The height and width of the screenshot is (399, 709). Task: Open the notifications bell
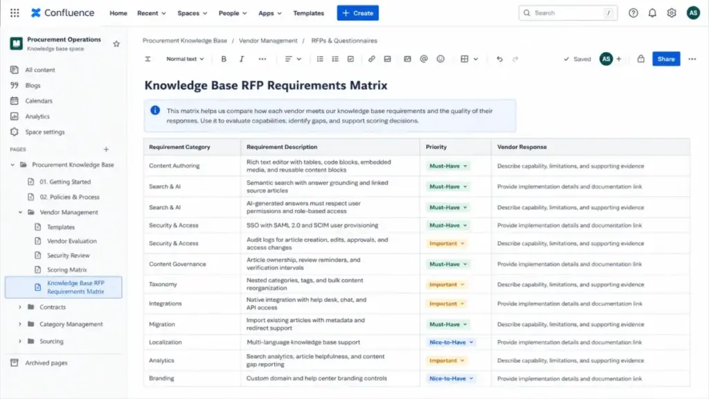pyautogui.click(x=652, y=13)
